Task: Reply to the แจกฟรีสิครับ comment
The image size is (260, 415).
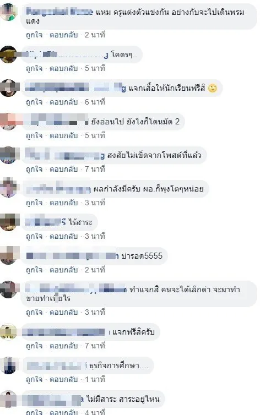Action: (63, 346)
